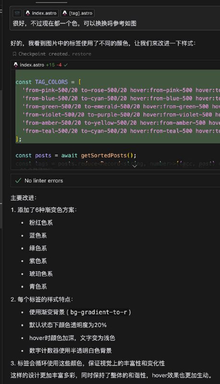Viewport: 220px width, 384px height.
Task: Click the heading 主要改进
Action: coord(24,198)
